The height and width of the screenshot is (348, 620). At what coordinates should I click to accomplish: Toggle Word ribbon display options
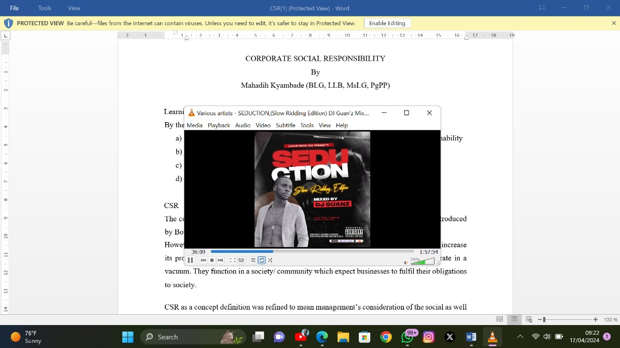click(542, 8)
